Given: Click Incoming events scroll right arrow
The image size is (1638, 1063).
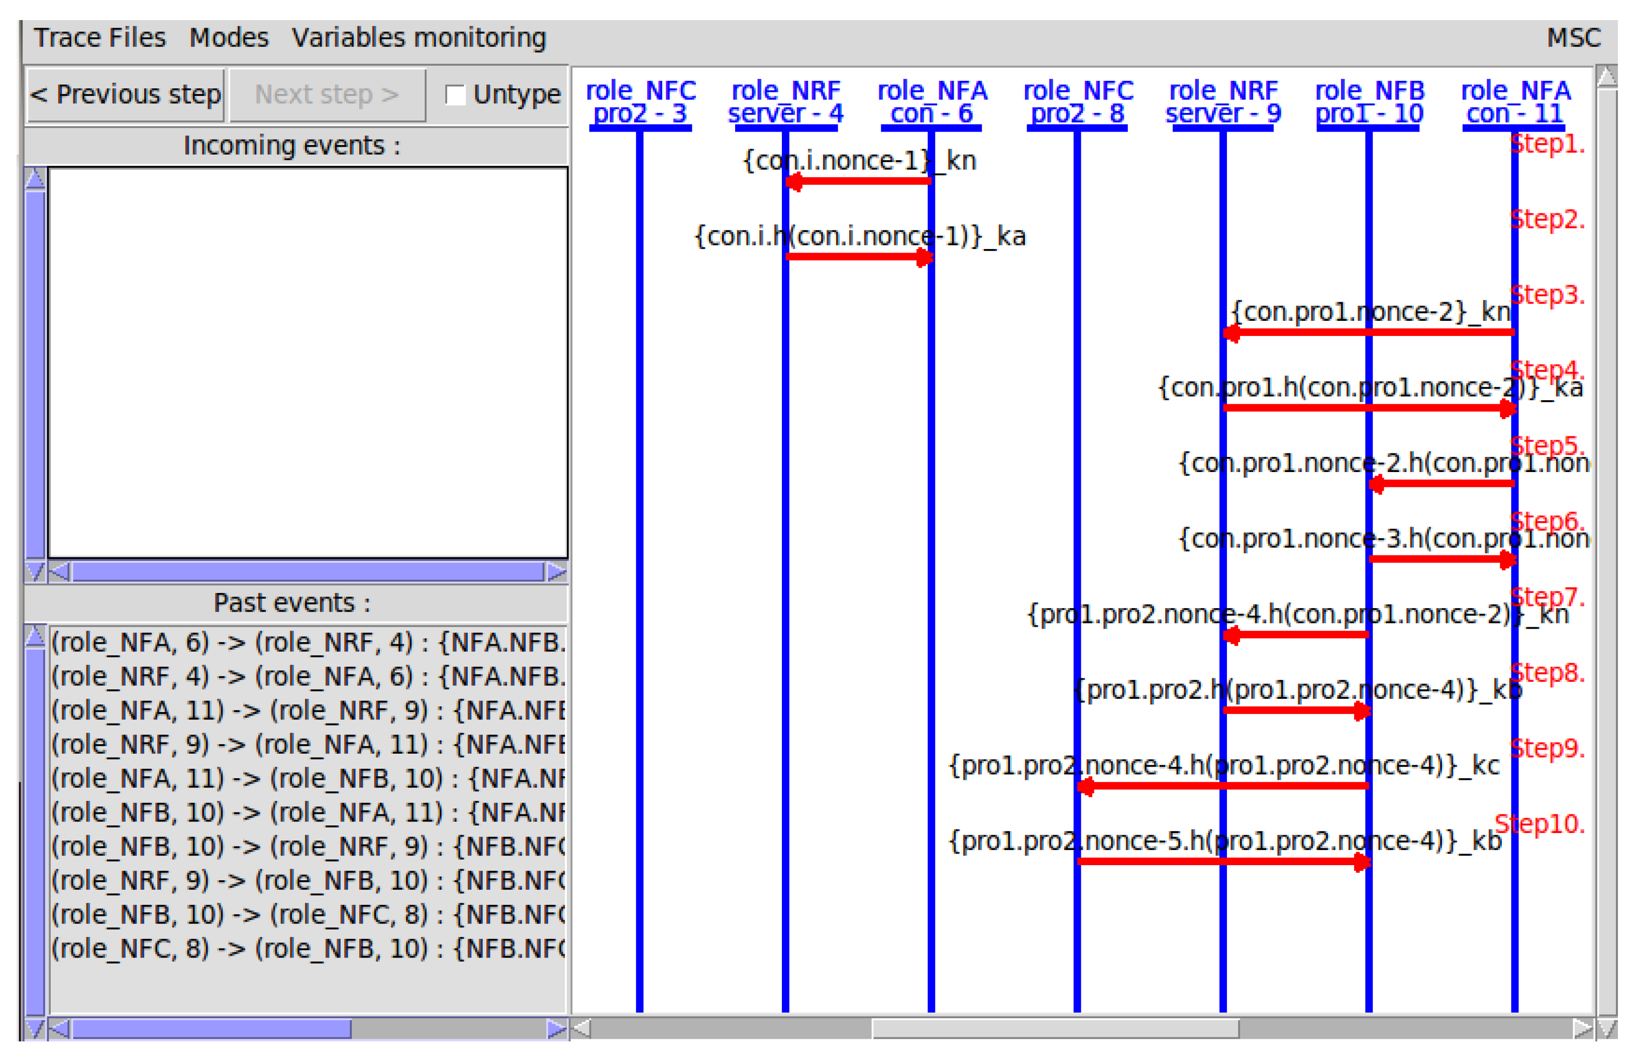Looking at the screenshot, I should pos(556,571).
